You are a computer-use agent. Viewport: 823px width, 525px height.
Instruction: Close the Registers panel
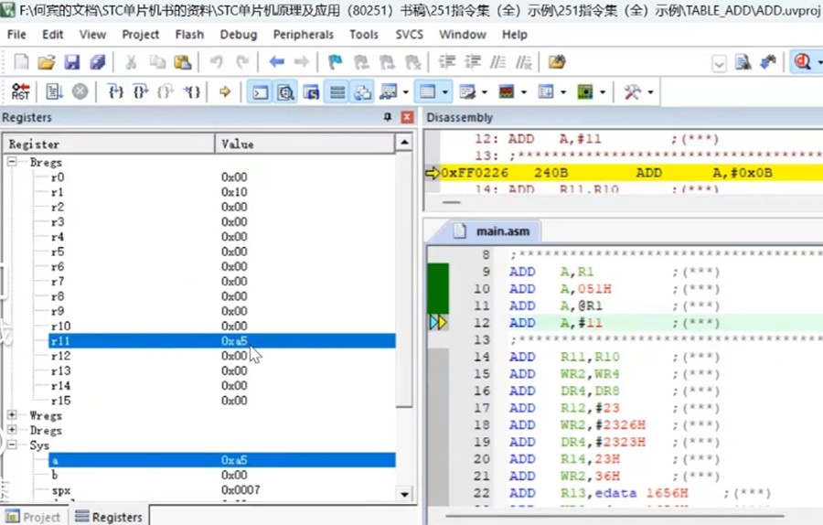click(407, 117)
